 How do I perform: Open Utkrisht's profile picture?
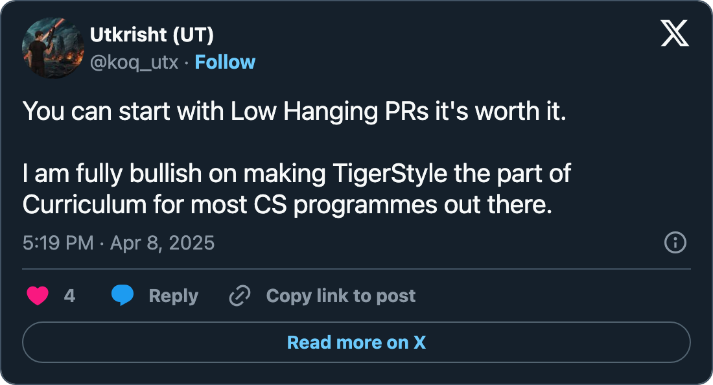[x=49, y=49]
